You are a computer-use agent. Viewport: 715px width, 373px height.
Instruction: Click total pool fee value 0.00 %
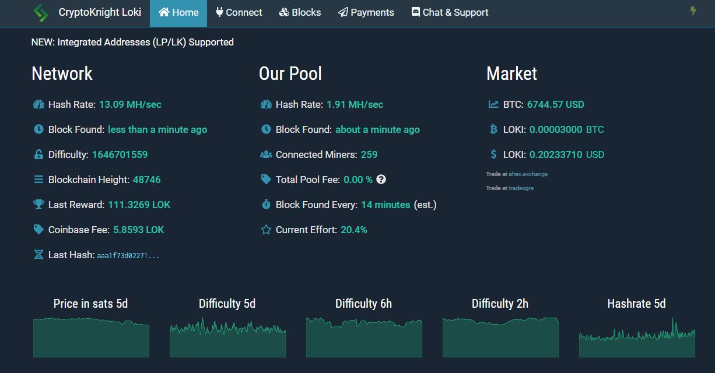click(x=358, y=180)
